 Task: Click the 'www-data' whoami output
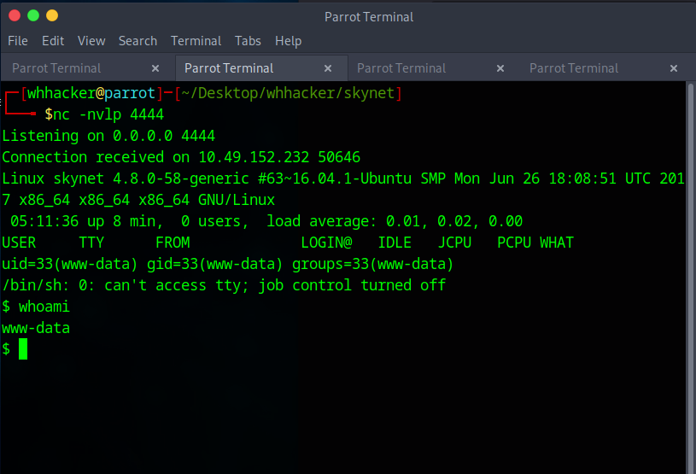pyautogui.click(x=36, y=328)
